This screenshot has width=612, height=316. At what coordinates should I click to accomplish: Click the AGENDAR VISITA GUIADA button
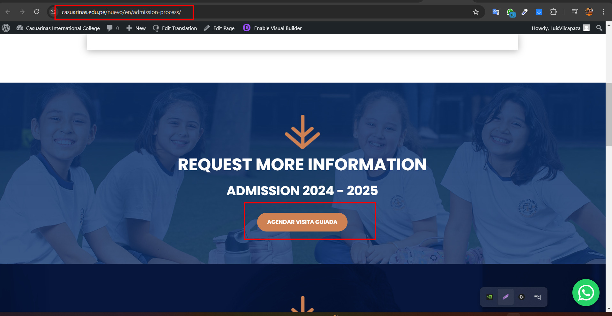click(302, 222)
